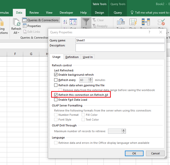Click the OK button
170x165 pixels.
coord(134,153)
